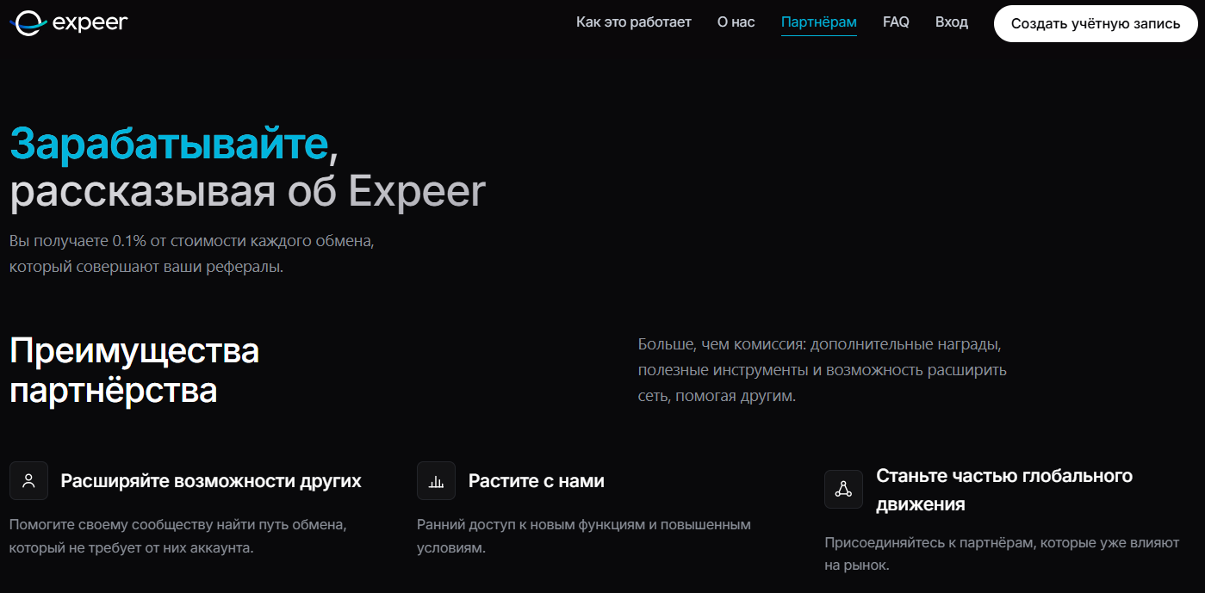
Task: Click the person icon beside Расширяйте возможности других
Action: click(x=28, y=480)
